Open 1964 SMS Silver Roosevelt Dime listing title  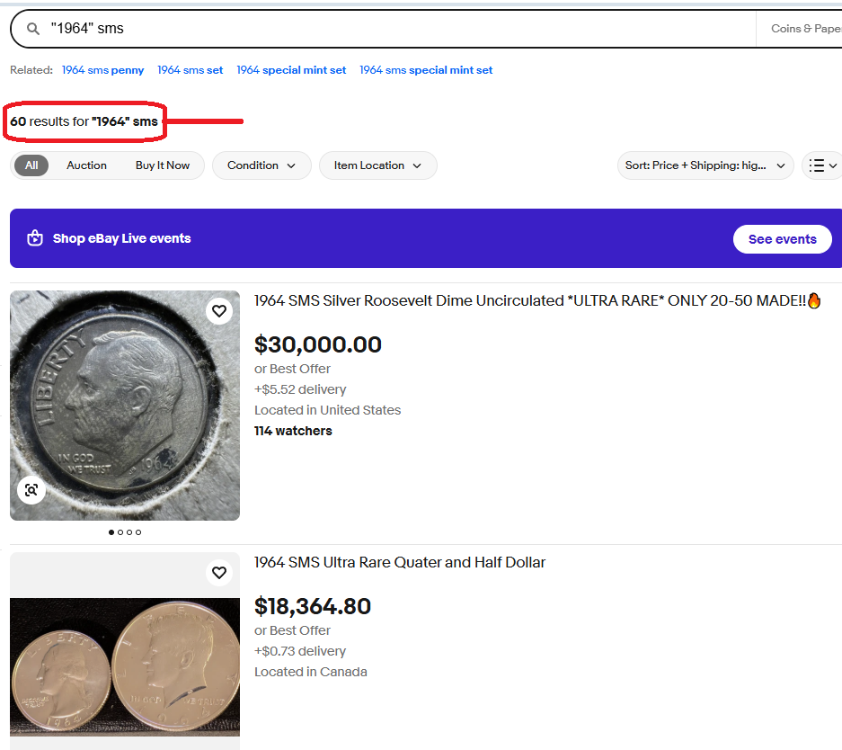(537, 301)
